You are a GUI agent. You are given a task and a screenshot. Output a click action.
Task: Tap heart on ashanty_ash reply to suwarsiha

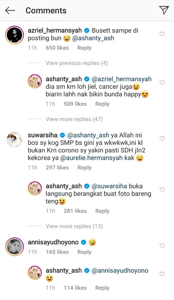tap(162, 190)
